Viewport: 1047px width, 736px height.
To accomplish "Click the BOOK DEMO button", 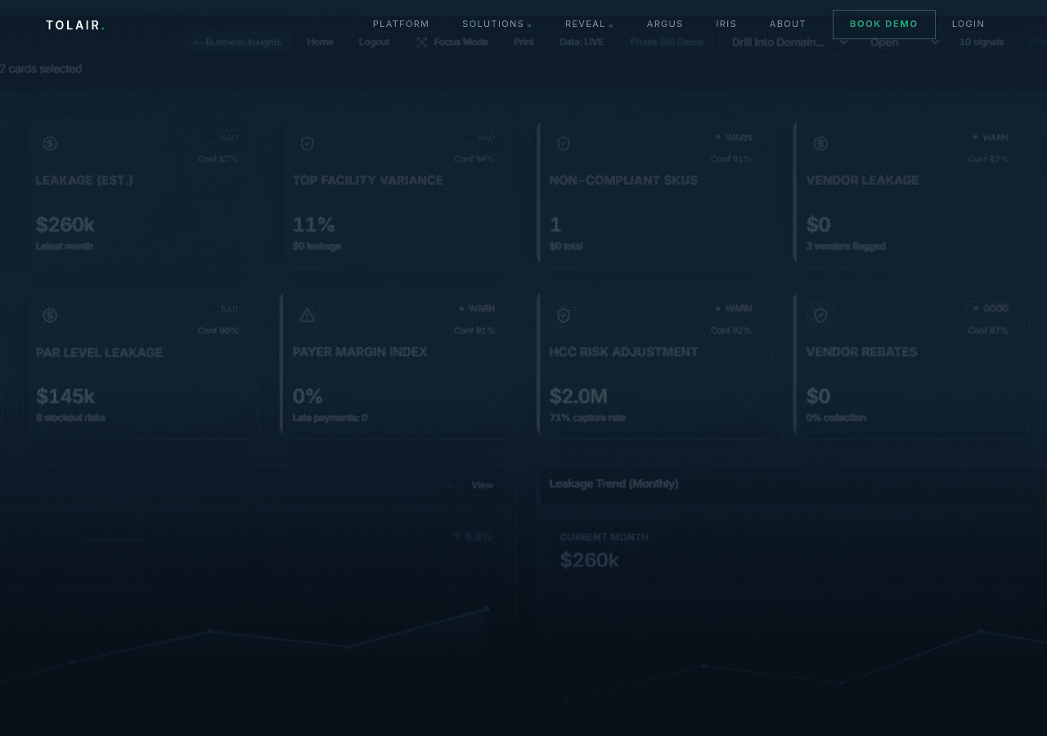I will tap(884, 25).
